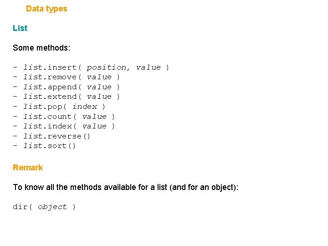
Task: Click the dash bullet before list.insert
Action: pos(15,67)
